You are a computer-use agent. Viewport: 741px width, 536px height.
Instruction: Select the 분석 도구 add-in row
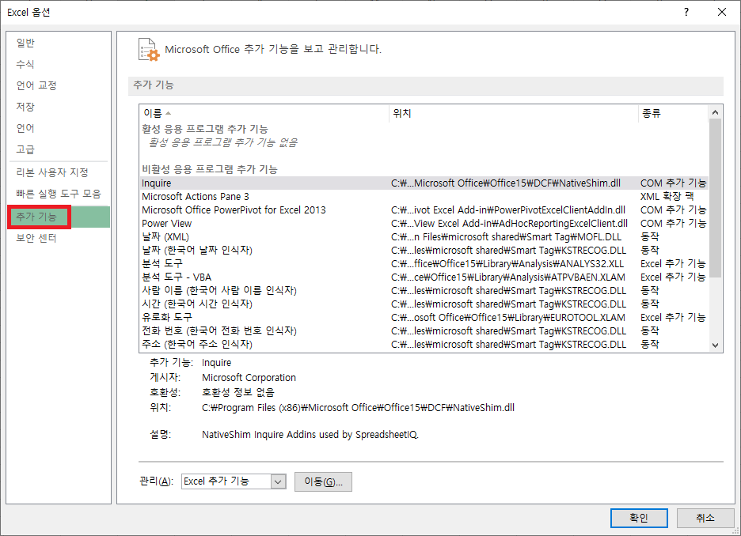[424, 264]
